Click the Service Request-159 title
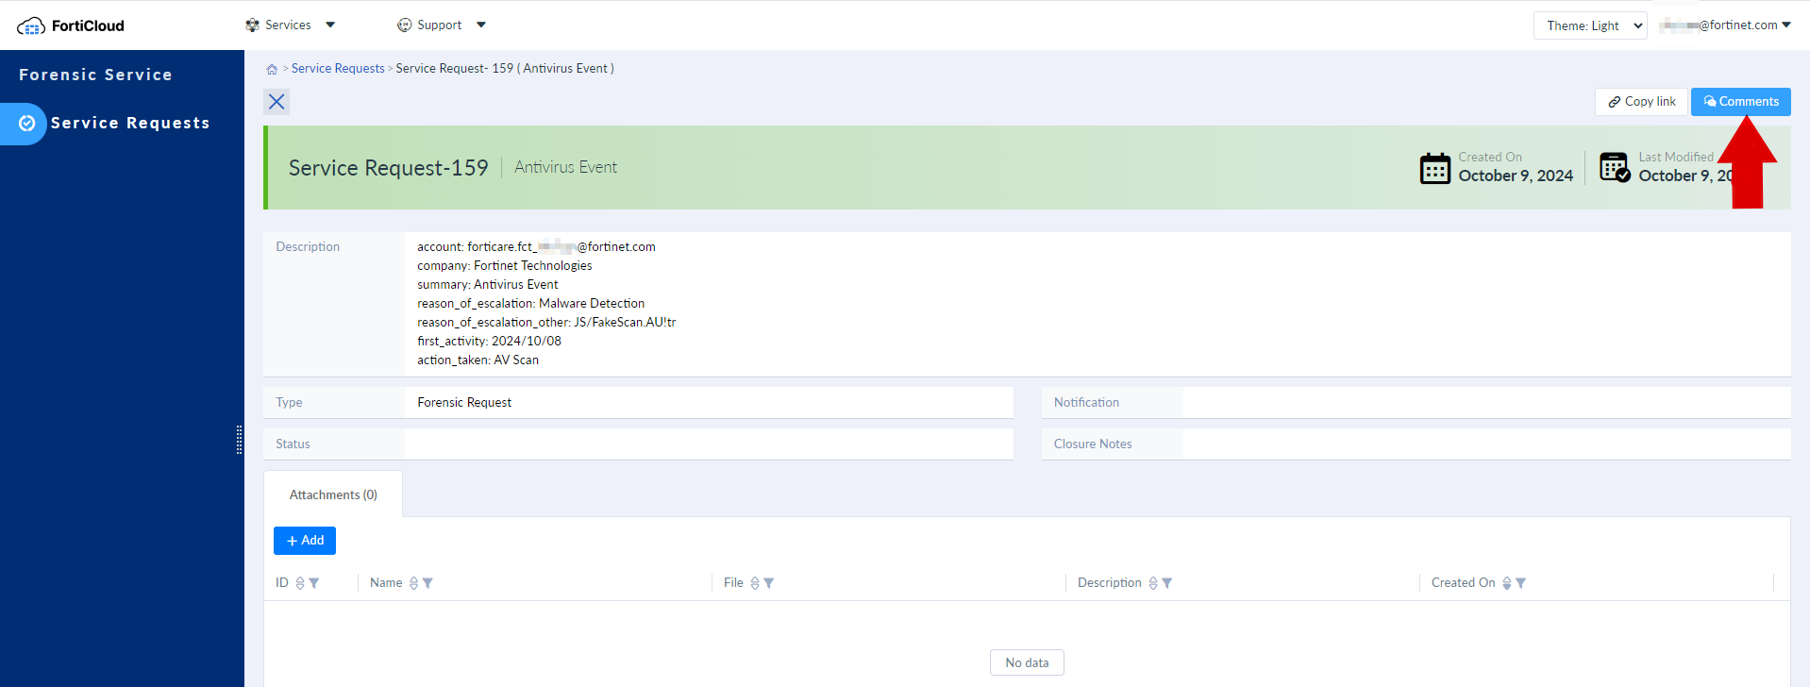This screenshot has width=1810, height=687. (x=389, y=168)
